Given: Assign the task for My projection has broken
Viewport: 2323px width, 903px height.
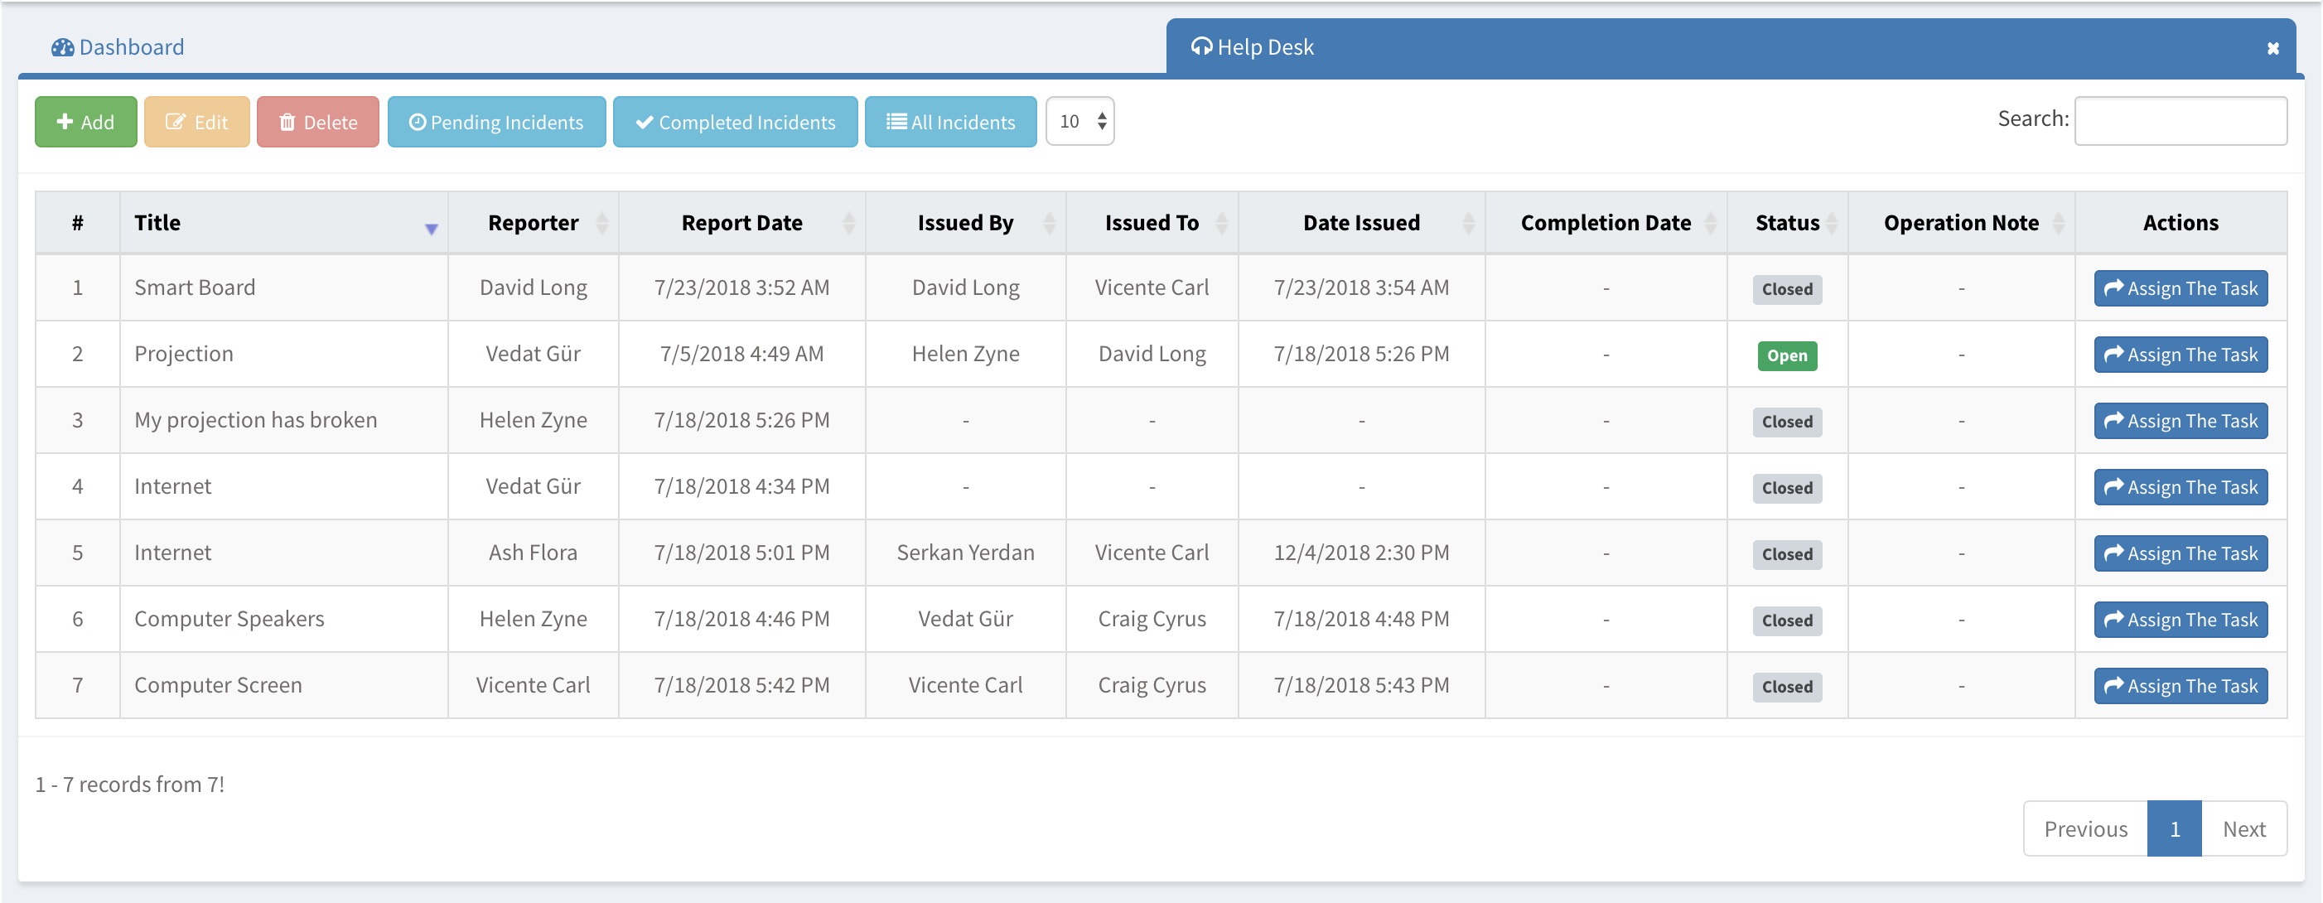Looking at the screenshot, I should [2180, 422].
